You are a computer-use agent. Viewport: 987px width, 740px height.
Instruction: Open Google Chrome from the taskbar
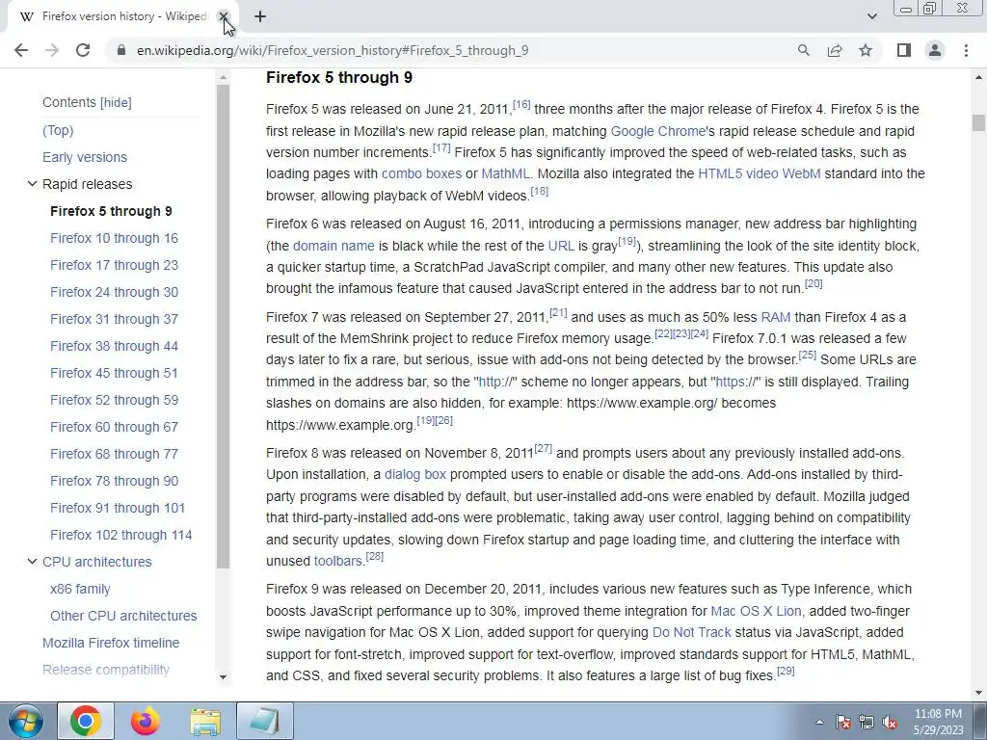(x=86, y=721)
